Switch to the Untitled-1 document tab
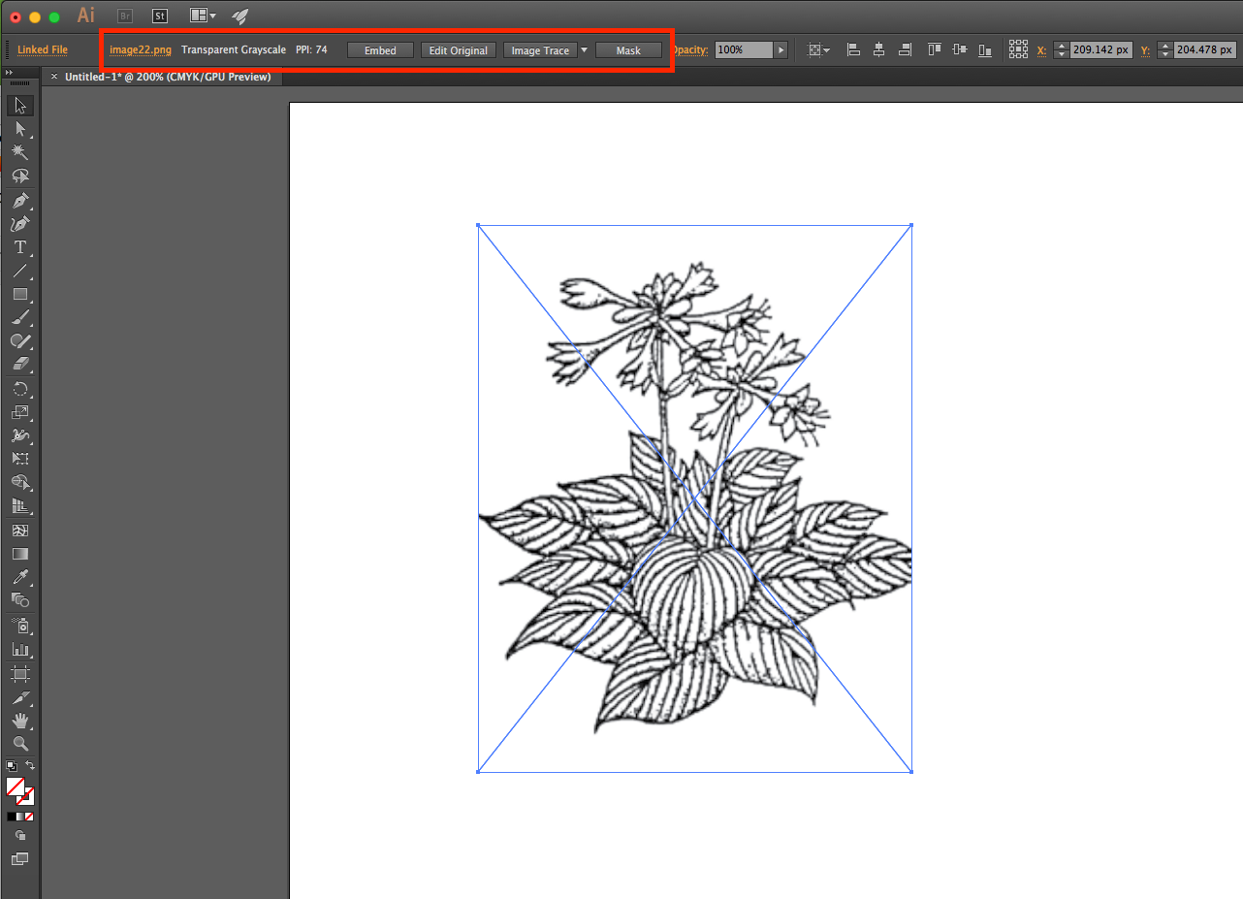The width and height of the screenshot is (1243, 899). [167, 77]
